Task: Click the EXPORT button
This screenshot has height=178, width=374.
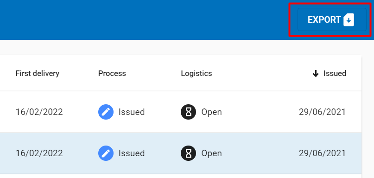Action: [332, 19]
